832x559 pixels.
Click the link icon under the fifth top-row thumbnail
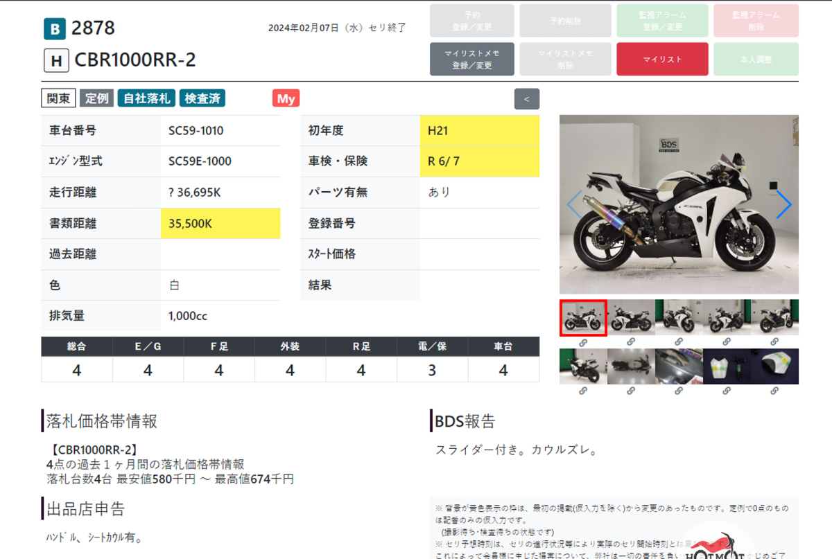click(774, 341)
